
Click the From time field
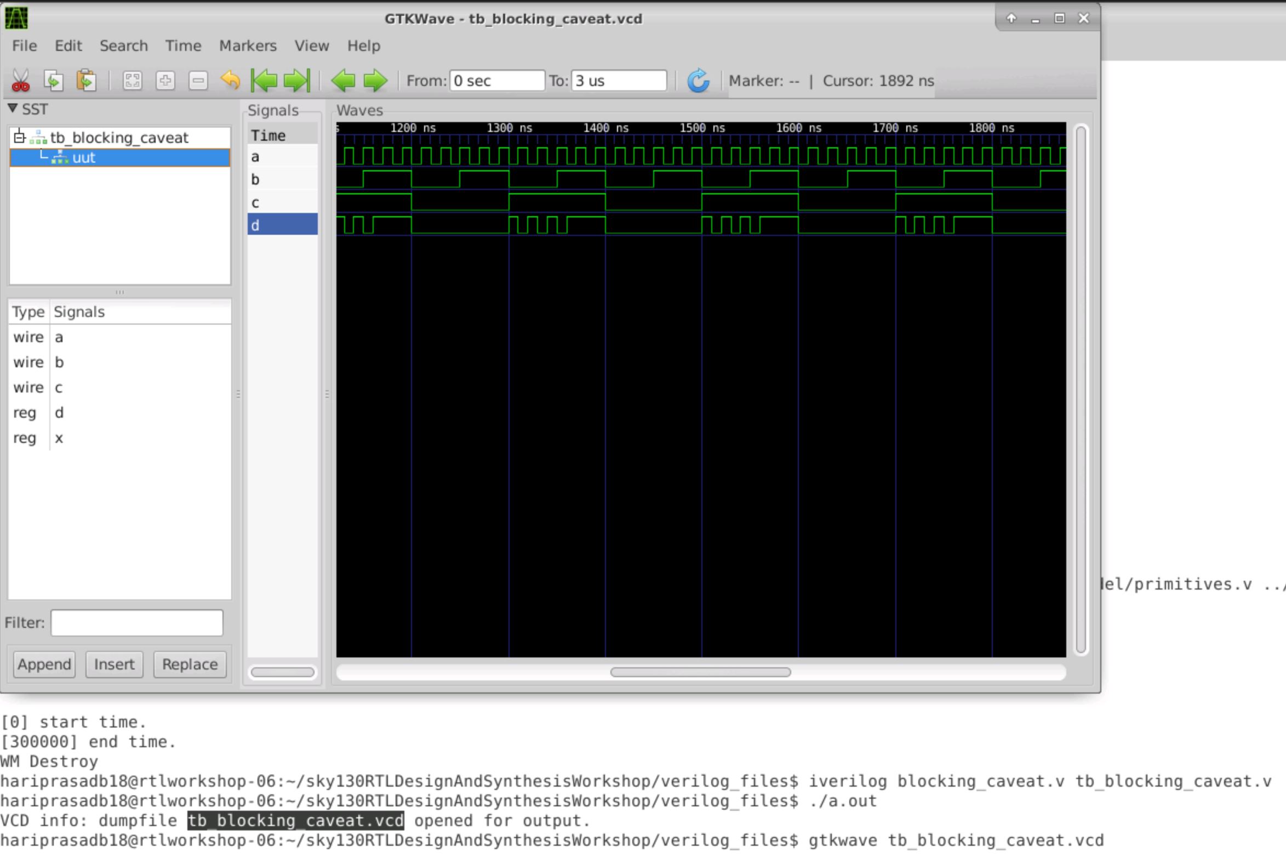click(496, 80)
